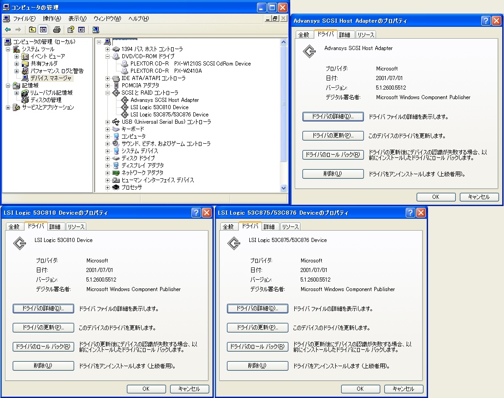Image resolution: width=504 pixels, height=398 pixels.
Task: Click the Disk Management icon in tree
Action: [25, 100]
